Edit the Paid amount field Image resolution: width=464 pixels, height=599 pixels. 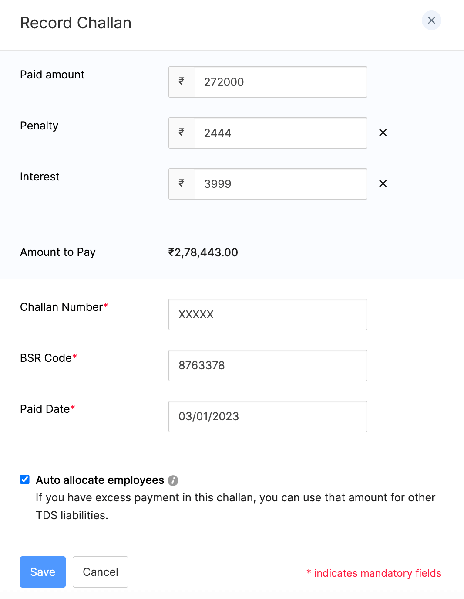(280, 82)
